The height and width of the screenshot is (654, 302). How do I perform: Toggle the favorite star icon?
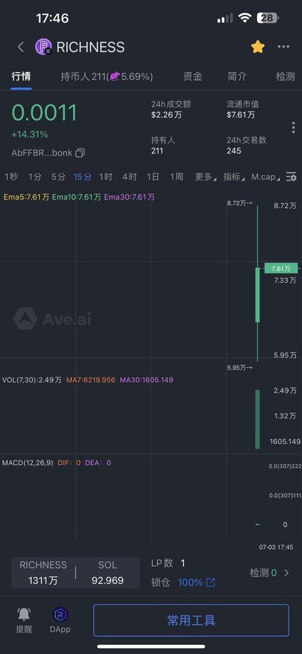(x=258, y=47)
